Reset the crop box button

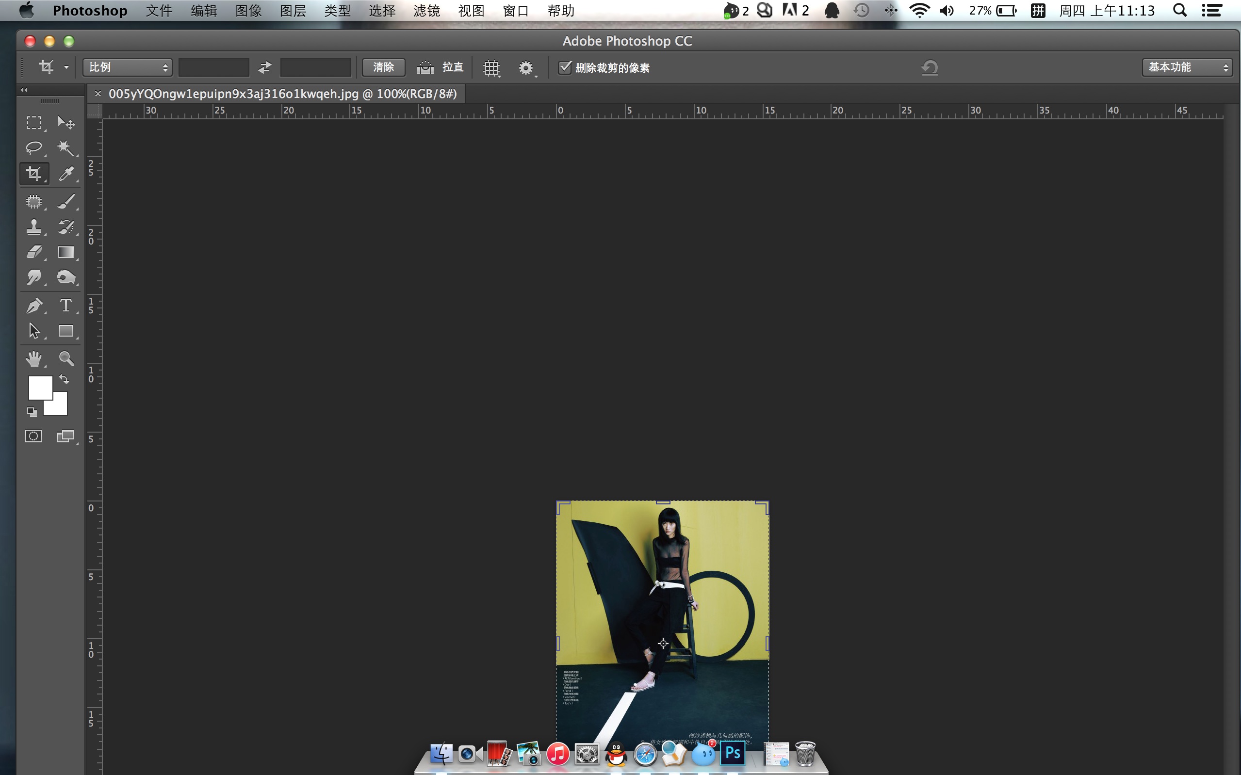coord(930,67)
